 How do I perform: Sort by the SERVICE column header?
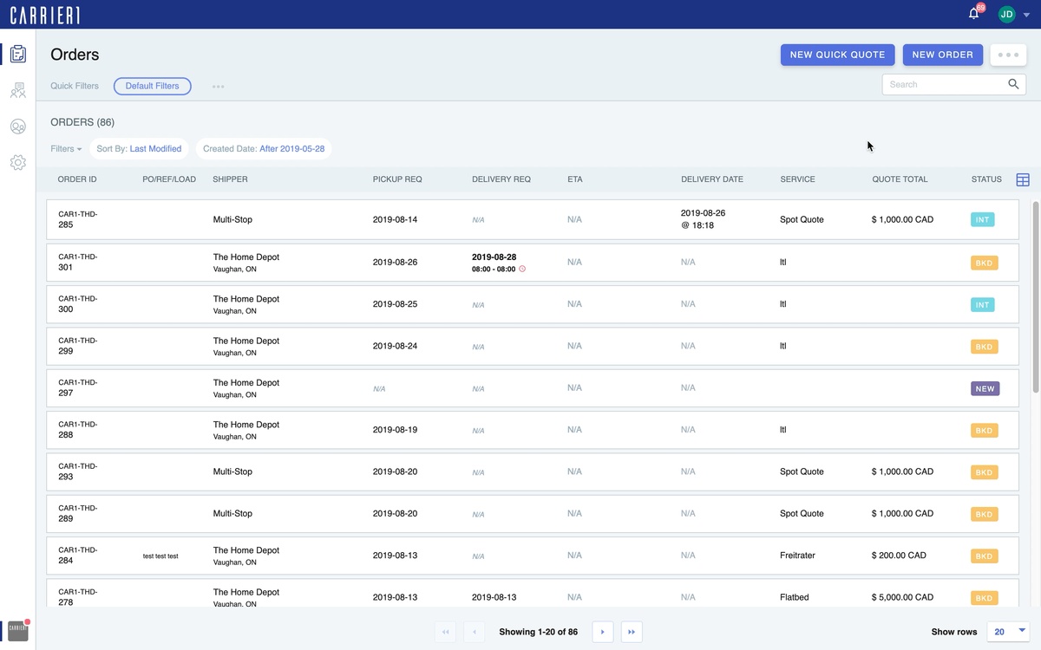[797, 179]
